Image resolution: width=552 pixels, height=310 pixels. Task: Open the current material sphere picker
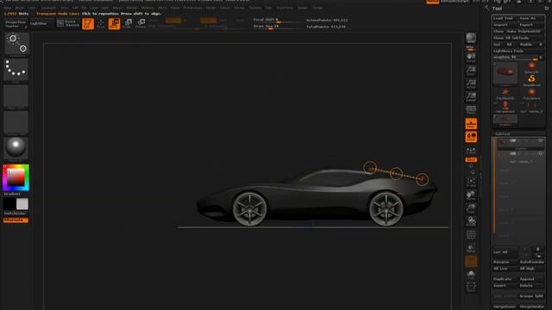16,147
